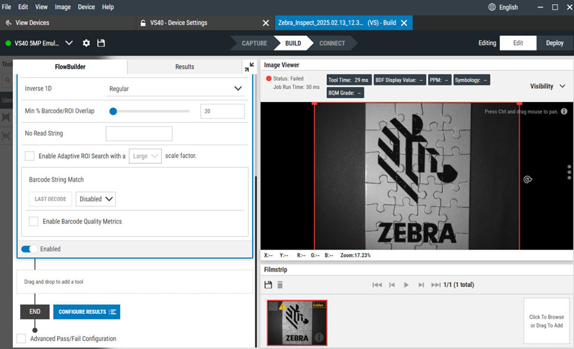This screenshot has width=574, height=349.
Task: Expand the Visibility dropdown
Action: (x=548, y=86)
